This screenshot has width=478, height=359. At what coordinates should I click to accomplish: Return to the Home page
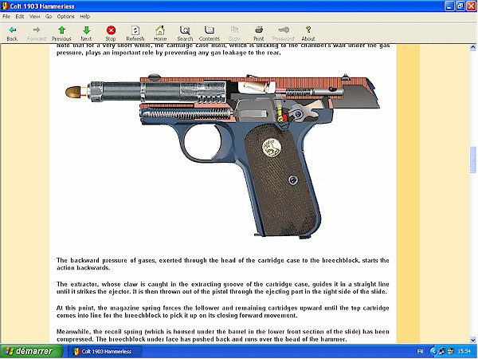point(160,34)
